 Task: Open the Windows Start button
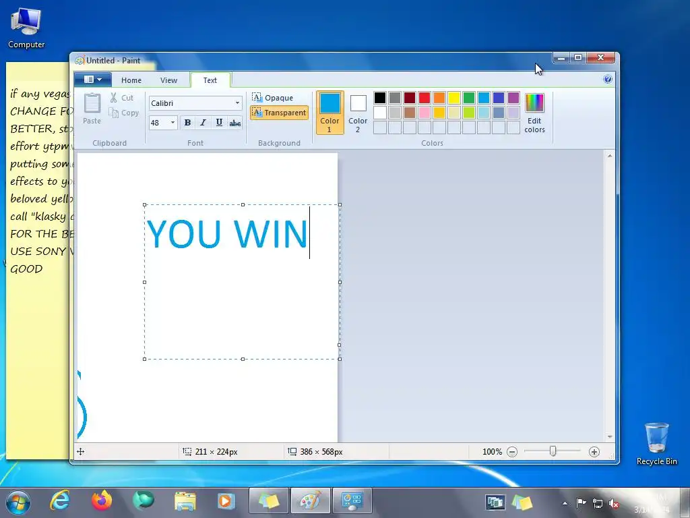[x=18, y=502]
